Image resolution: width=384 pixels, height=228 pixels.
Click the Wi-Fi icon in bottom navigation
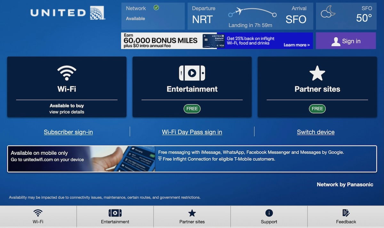[38, 213]
